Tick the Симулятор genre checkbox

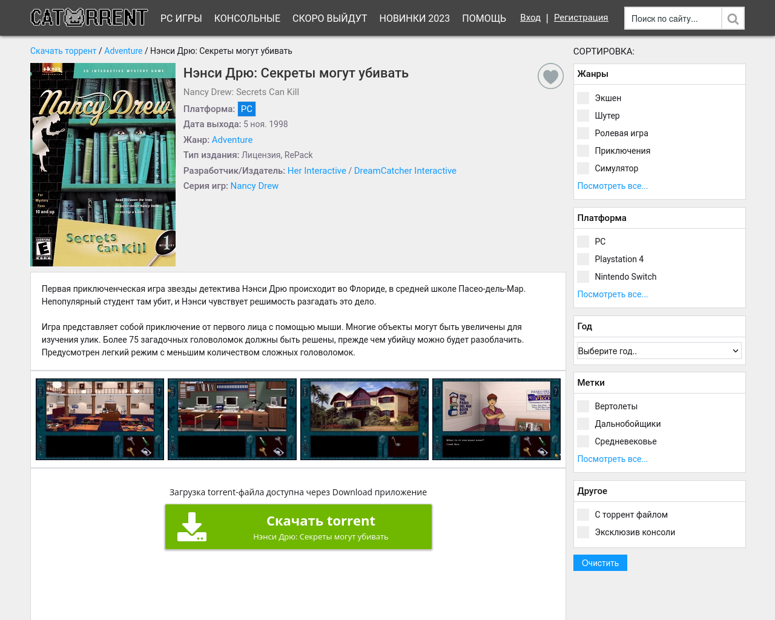pyautogui.click(x=583, y=168)
